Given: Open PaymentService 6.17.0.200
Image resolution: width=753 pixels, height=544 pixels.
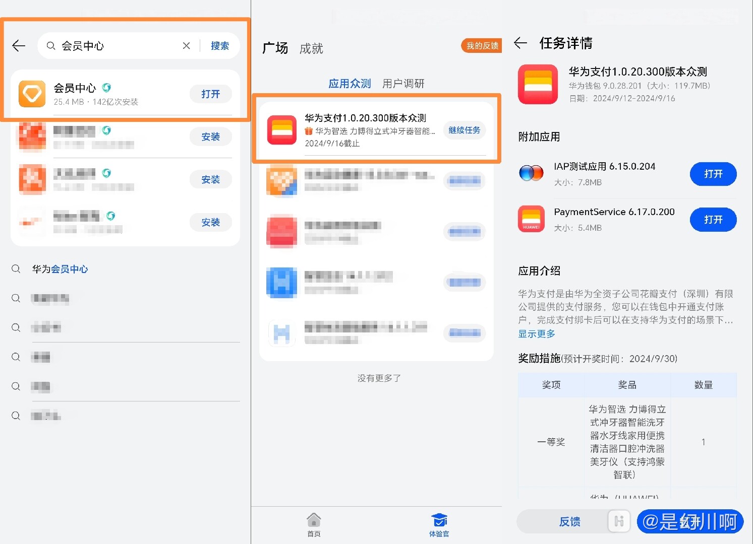Looking at the screenshot, I should [x=713, y=220].
